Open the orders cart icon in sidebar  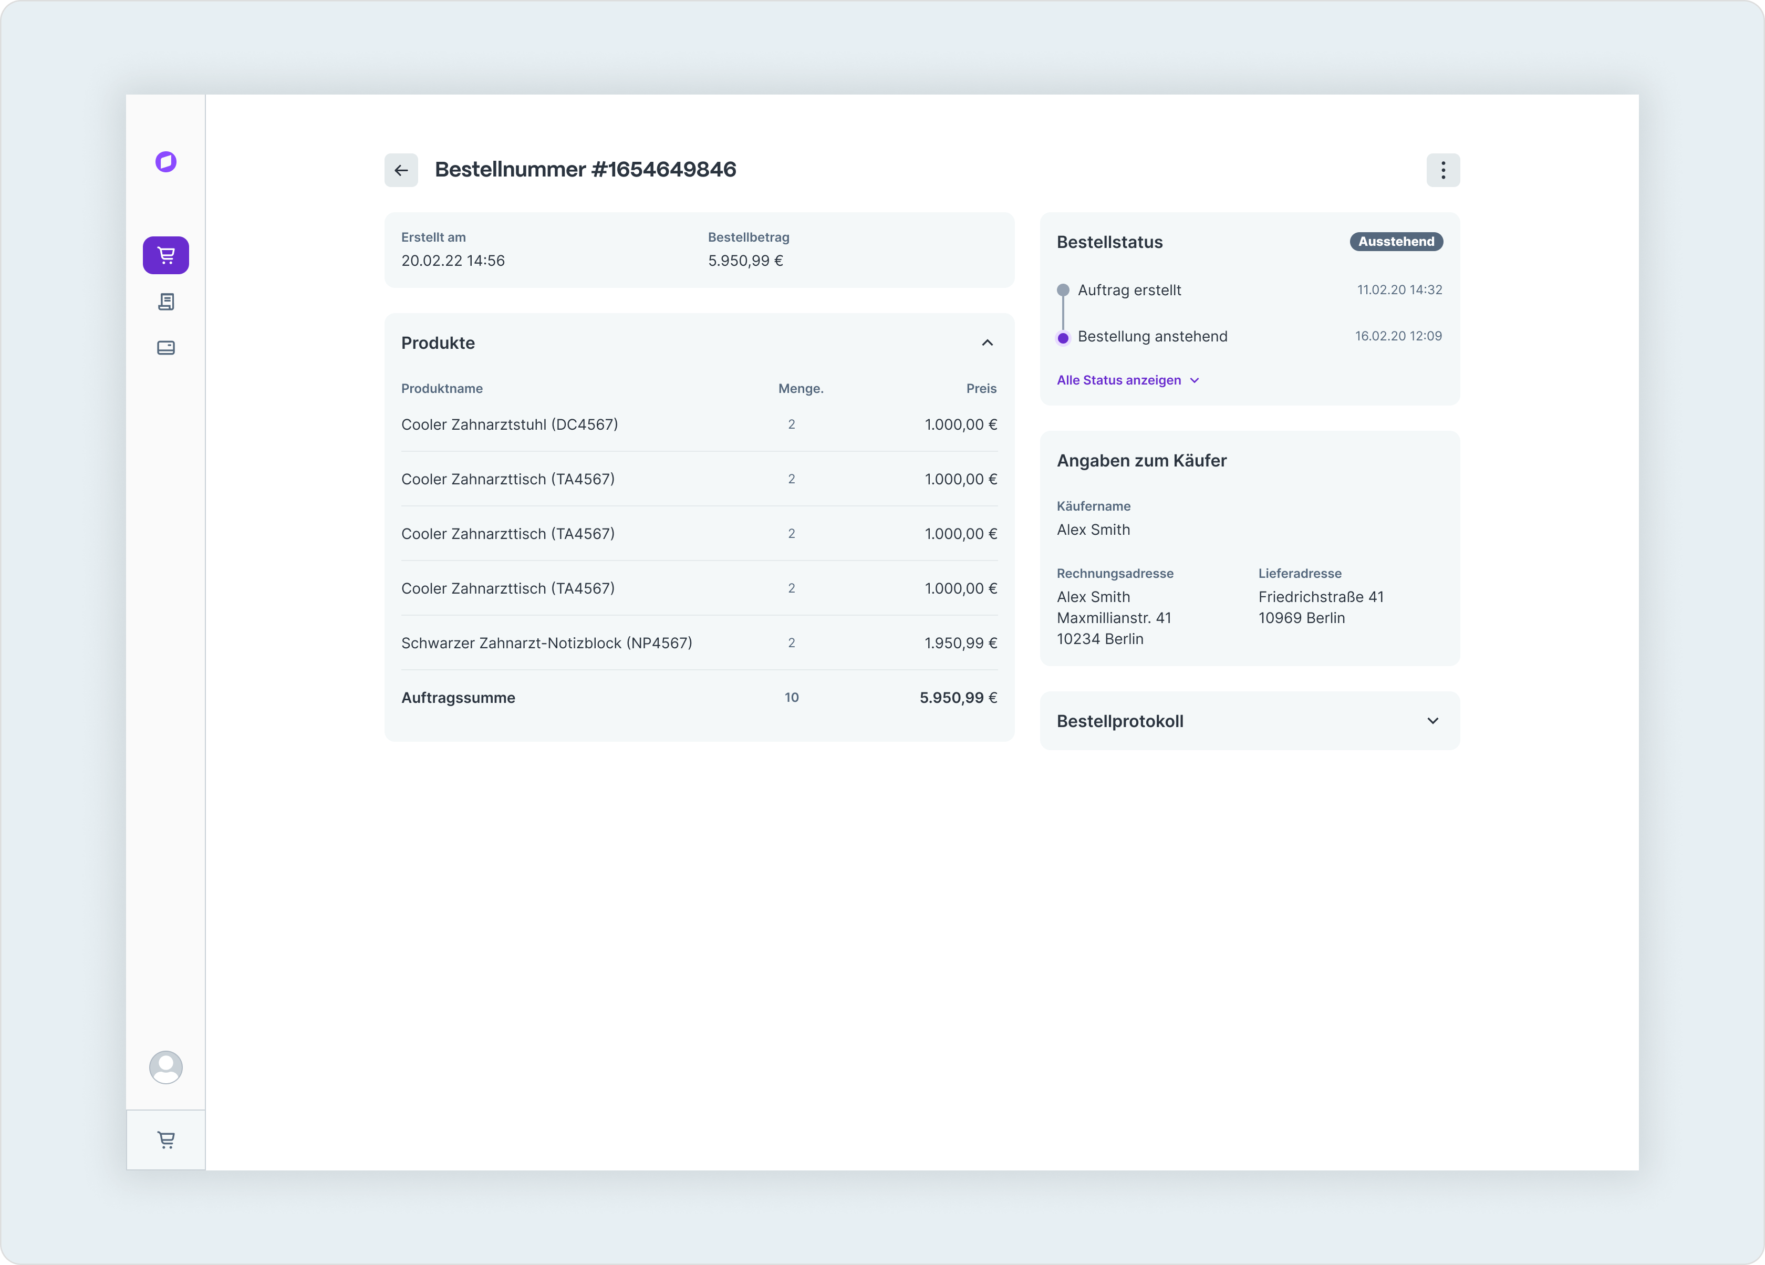166,255
